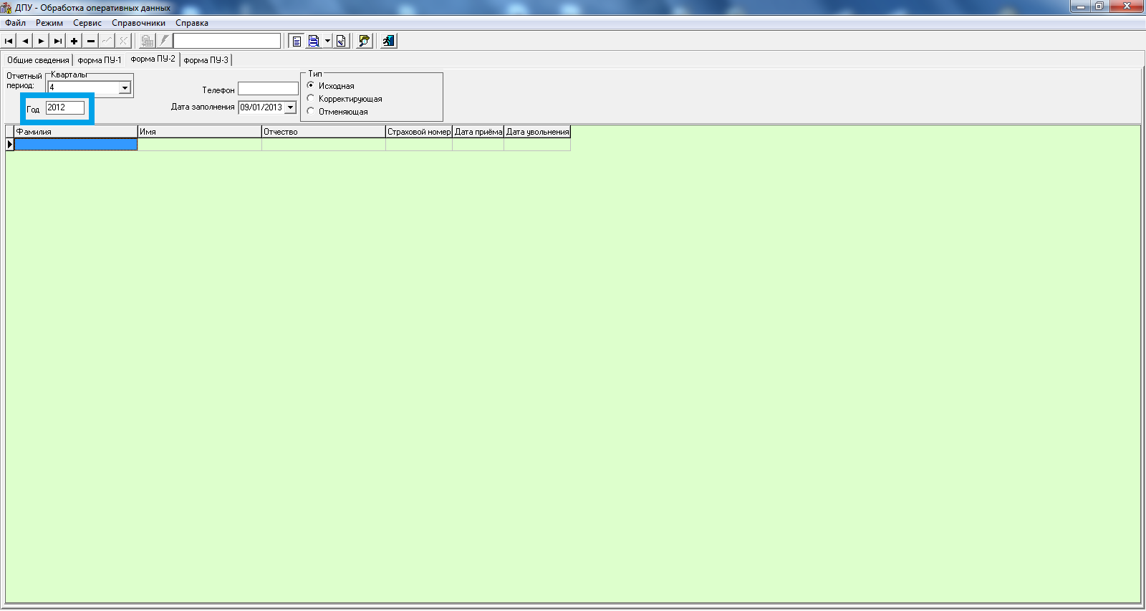Expand the print options dropdown arrow
The image size is (1146, 611).
(x=327, y=41)
